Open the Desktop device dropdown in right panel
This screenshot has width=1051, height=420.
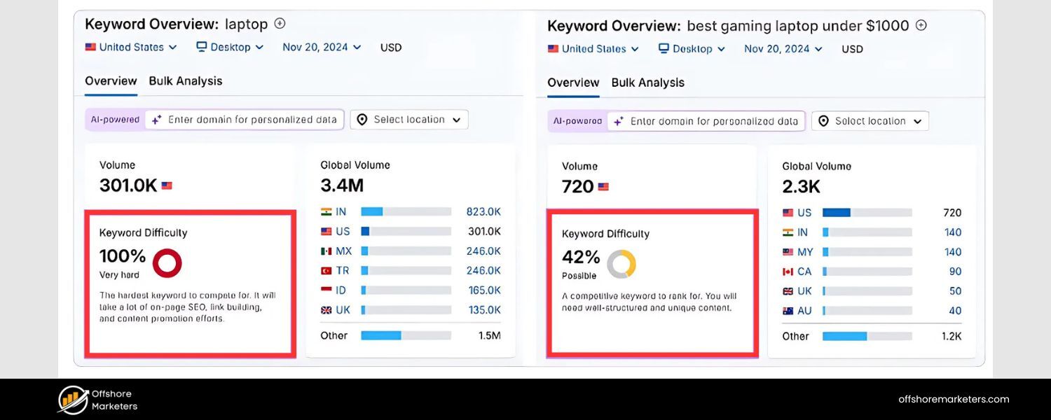pyautogui.click(x=692, y=48)
